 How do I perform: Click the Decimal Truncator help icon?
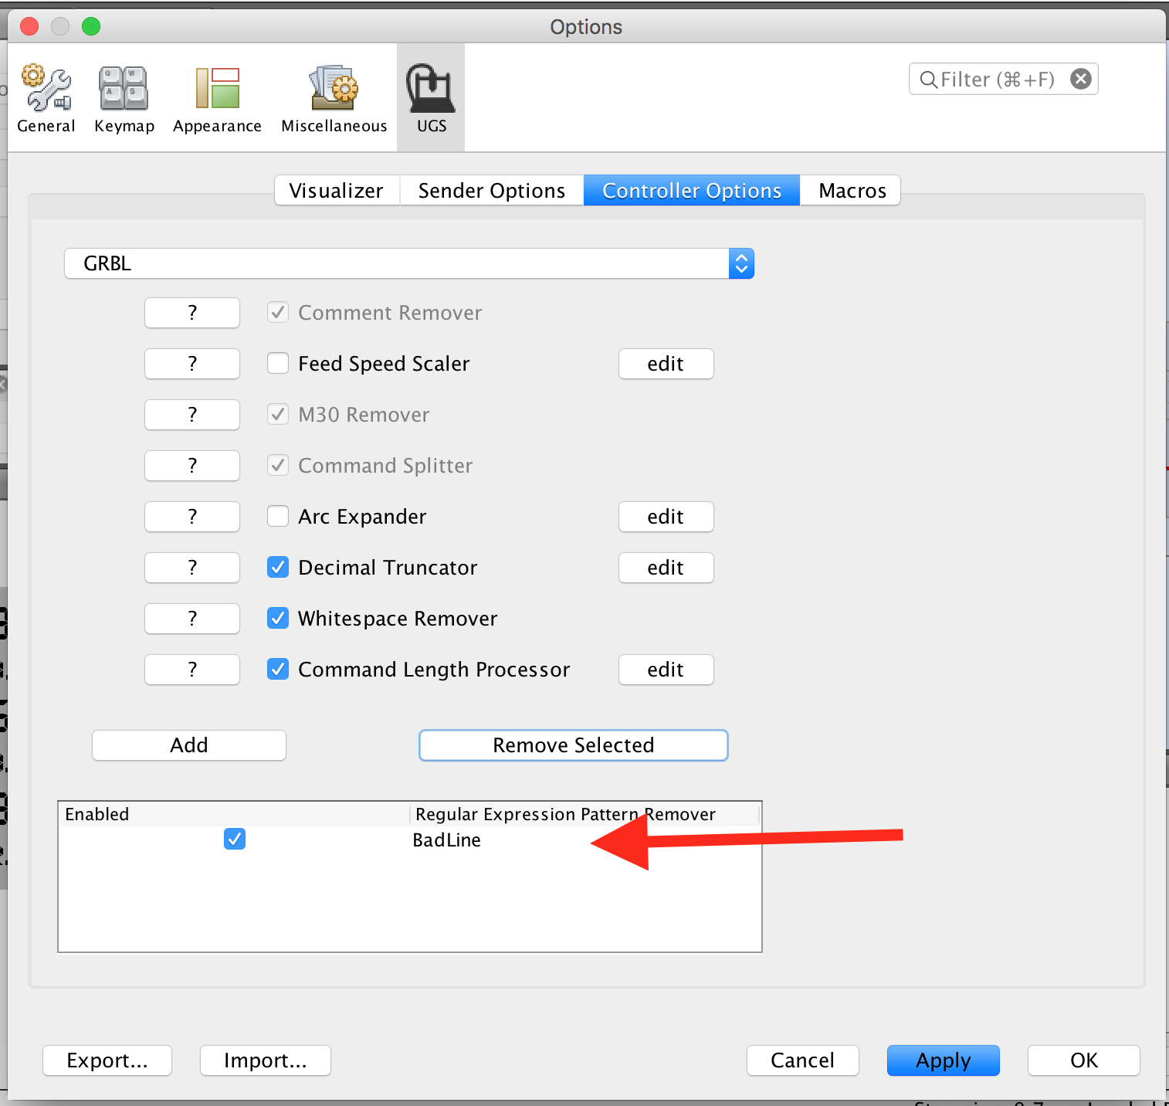pos(191,567)
